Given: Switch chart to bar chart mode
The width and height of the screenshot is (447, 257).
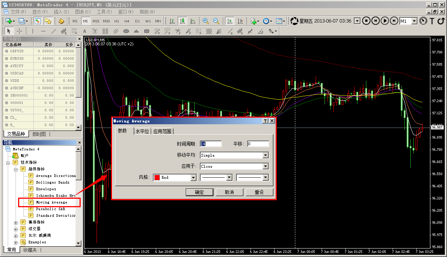Looking at the screenshot, I should tap(172, 21).
